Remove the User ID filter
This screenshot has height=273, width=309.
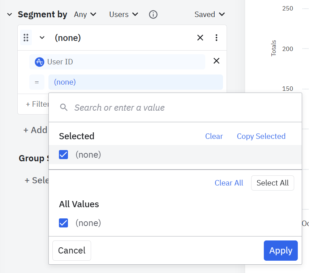pos(216,61)
